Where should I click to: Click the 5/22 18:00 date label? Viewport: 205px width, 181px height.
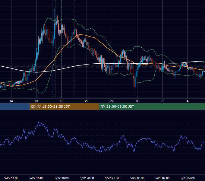click(61, 178)
